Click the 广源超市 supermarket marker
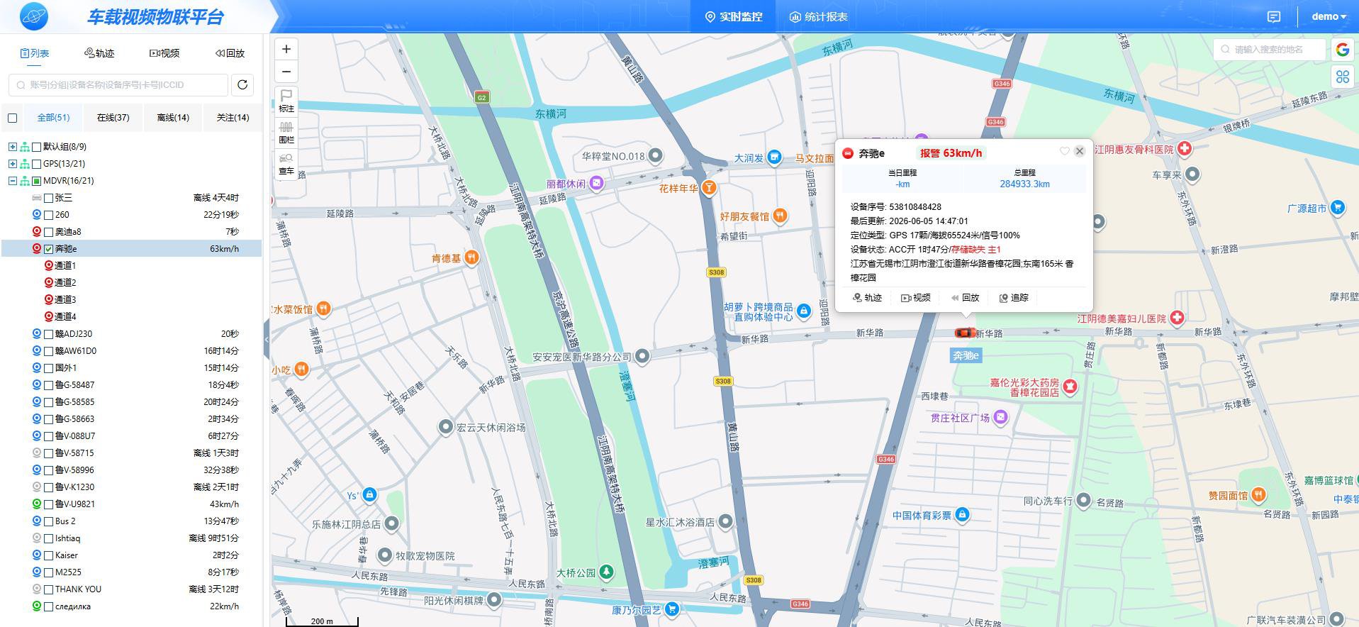Image resolution: width=1359 pixels, height=627 pixels. click(x=1337, y=208)
